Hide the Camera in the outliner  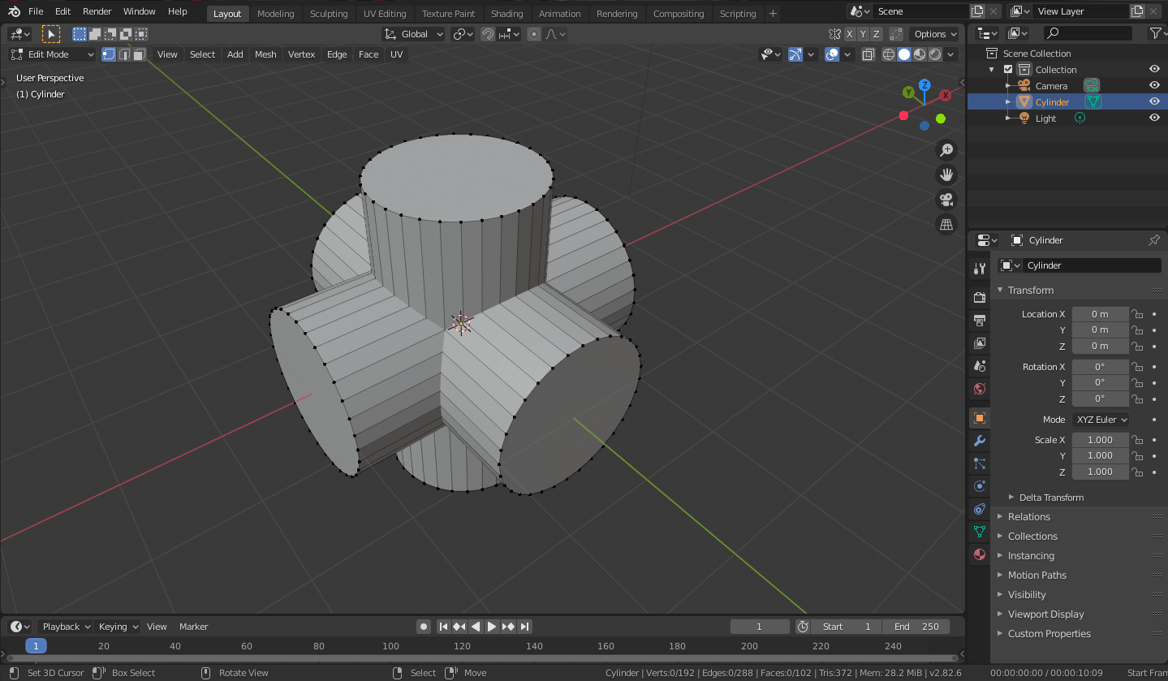pyautogui.click(x=1154, y=84)
